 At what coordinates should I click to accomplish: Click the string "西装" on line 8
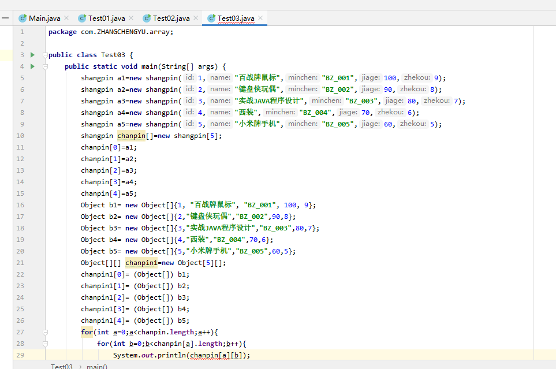point(247,113)
